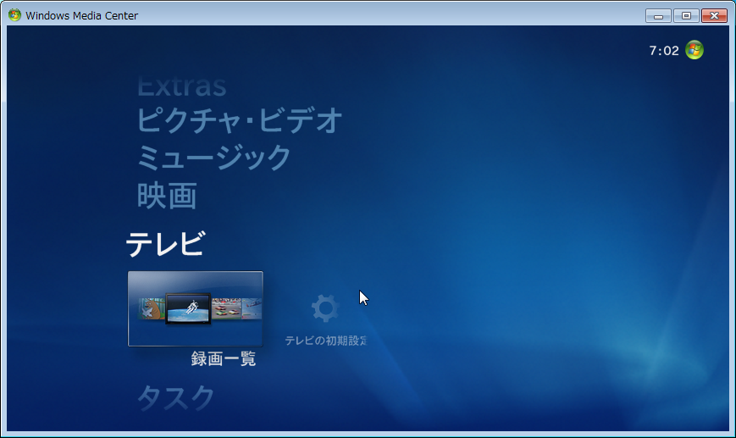Click the 7:02 clock display
This screenshot has width=736, height=438.
pos(664,51)
